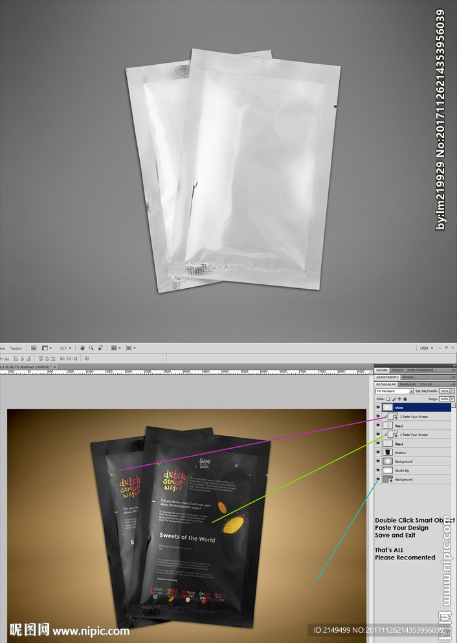Open the Yardım menu
Screen dimensions: 457x643
[x=16, y=348]
